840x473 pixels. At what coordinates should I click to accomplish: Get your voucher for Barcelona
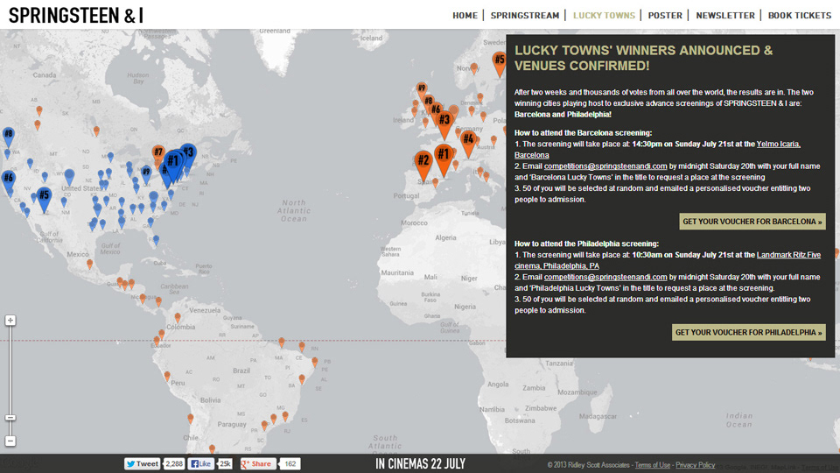tap(752, 222)
